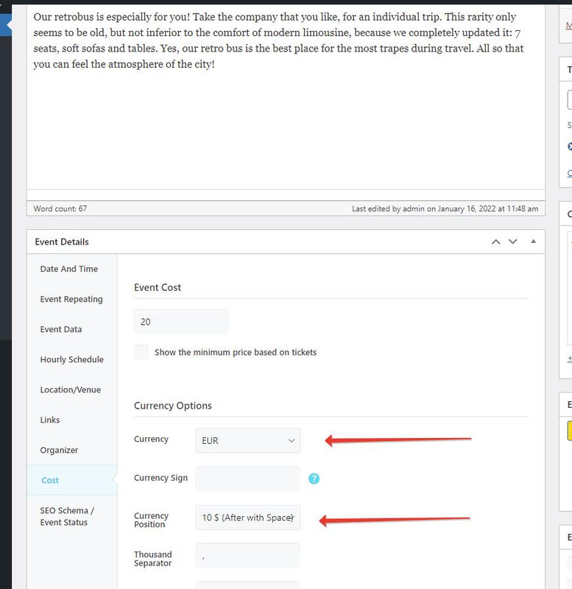Click the Last edited by admin text
Image resolution: width=572 pixels, height=589 pixels.
point(445,208)
